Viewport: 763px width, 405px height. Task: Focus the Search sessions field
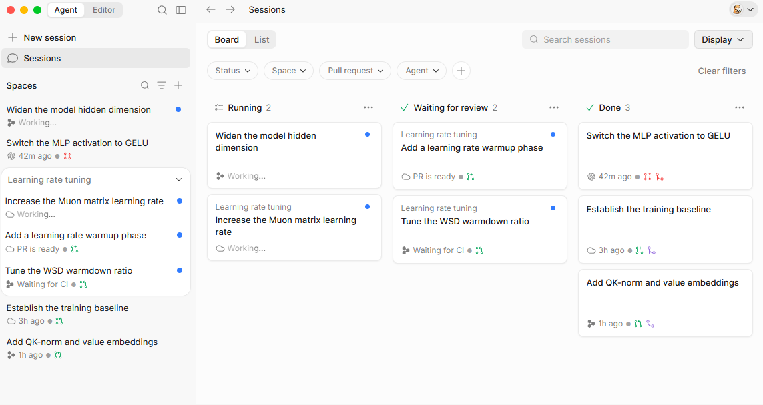point(605,40)
